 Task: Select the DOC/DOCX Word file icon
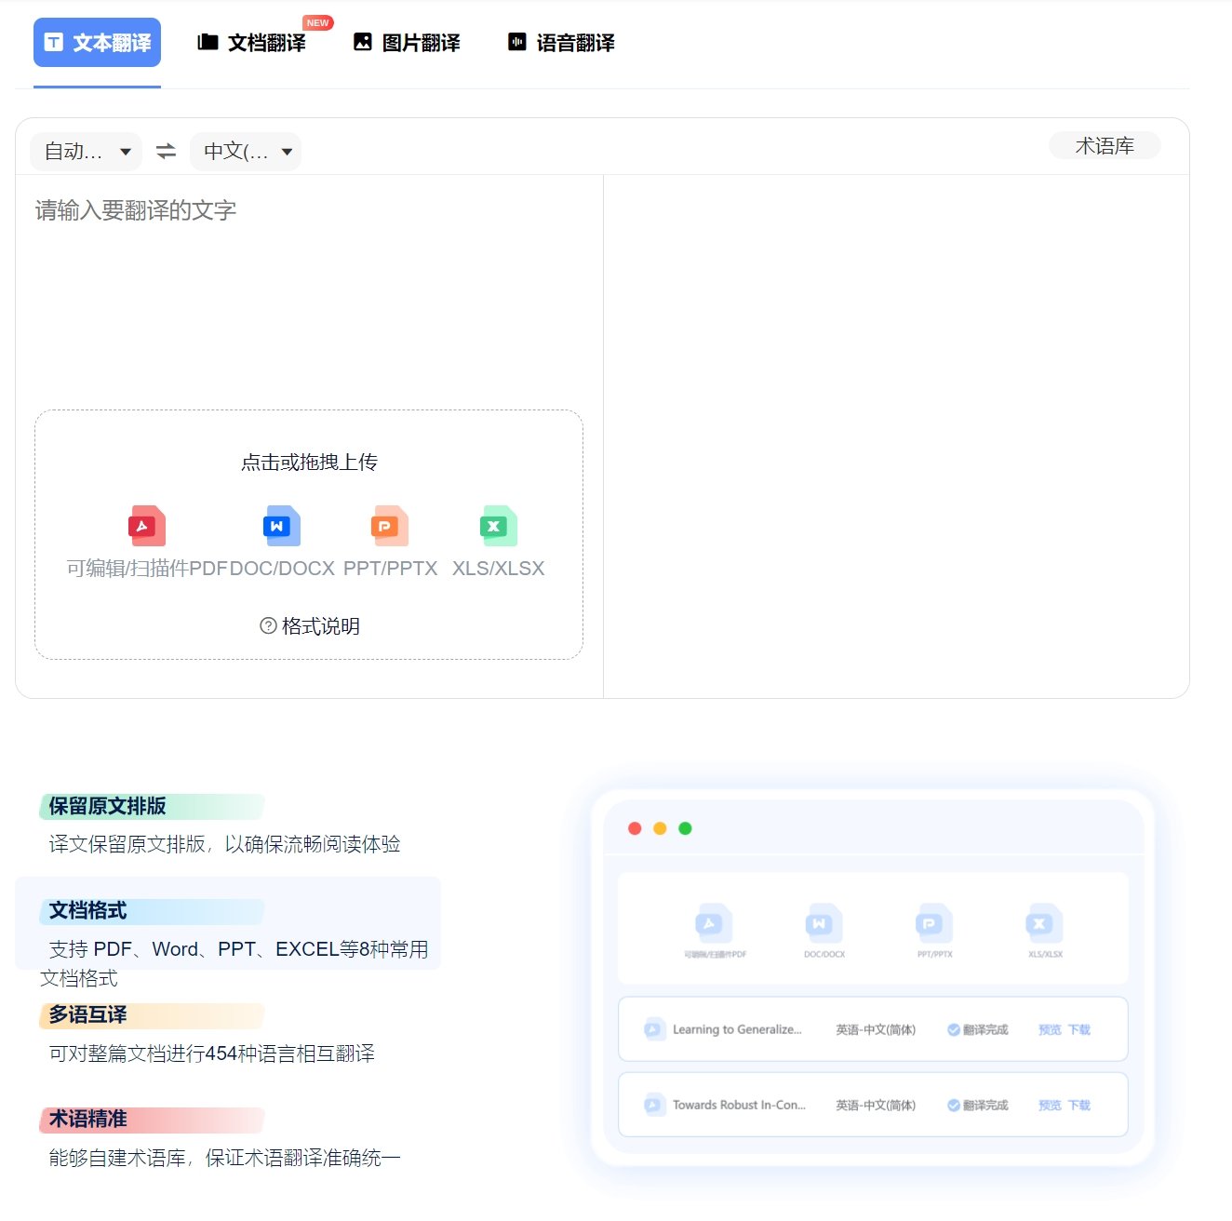point(280,526)
